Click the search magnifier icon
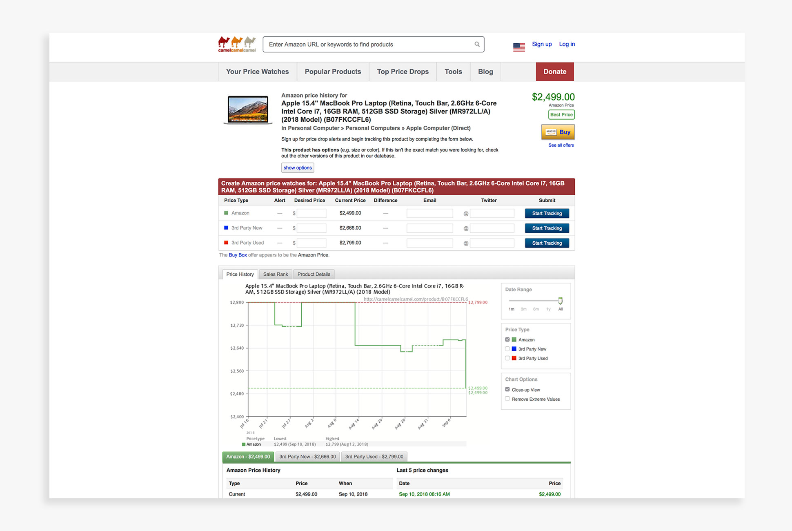The width and height of the screenshot is (792, 531). (x=477, y=44)
